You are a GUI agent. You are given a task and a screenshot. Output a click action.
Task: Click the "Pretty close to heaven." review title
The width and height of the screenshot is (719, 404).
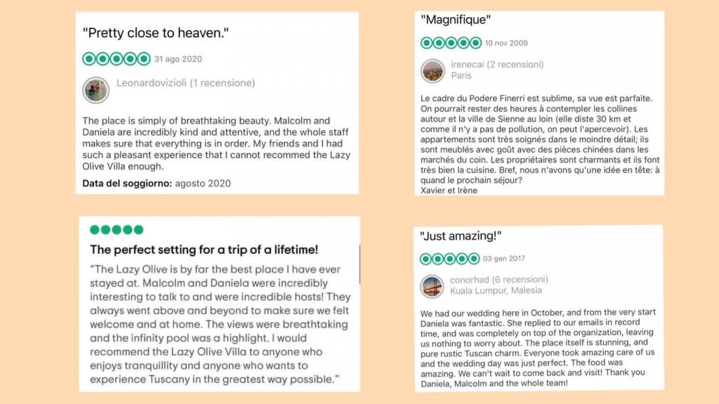156,33
